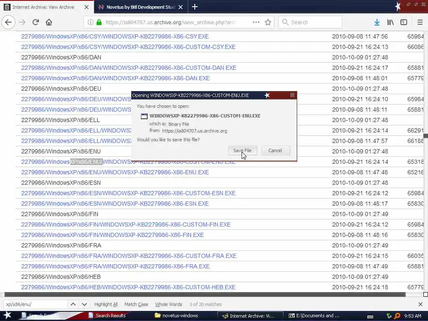This screenshot has width=428, height=321.
Task: Open the Start button on the taskbar
Action: click(x=8, y=316)
